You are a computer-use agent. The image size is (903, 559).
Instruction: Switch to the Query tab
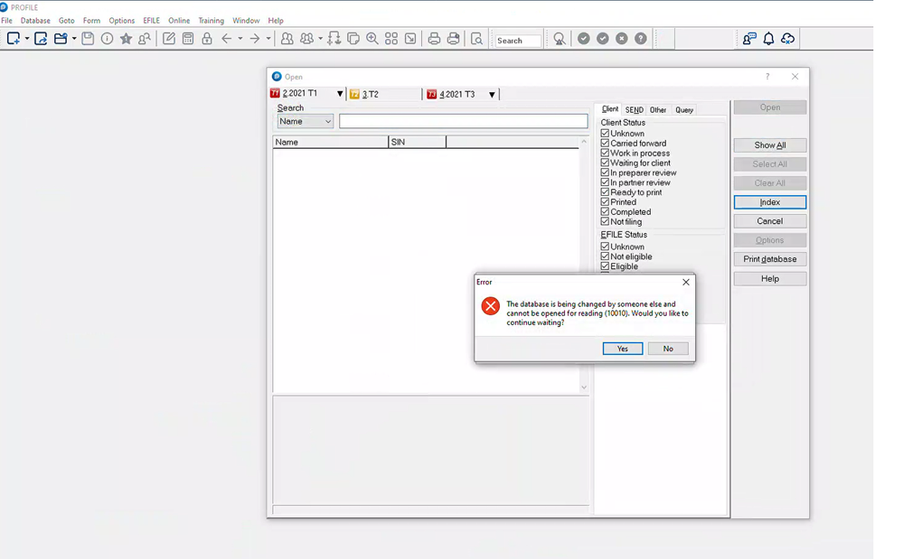[x=684, y=110]
